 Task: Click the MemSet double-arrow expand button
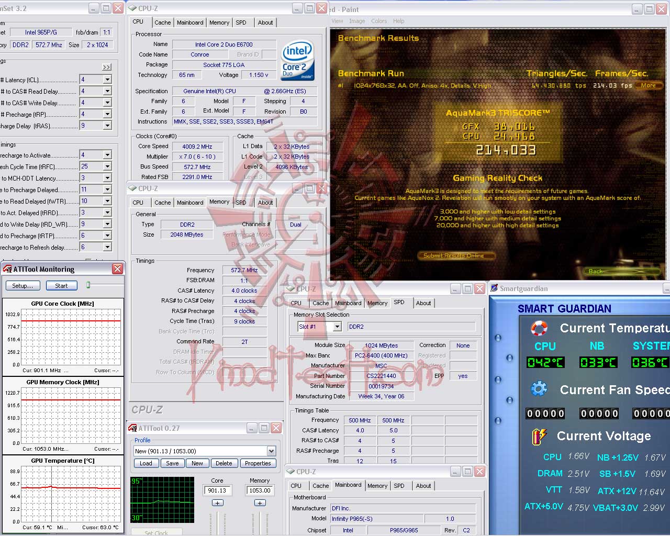(x=107, y=67)
